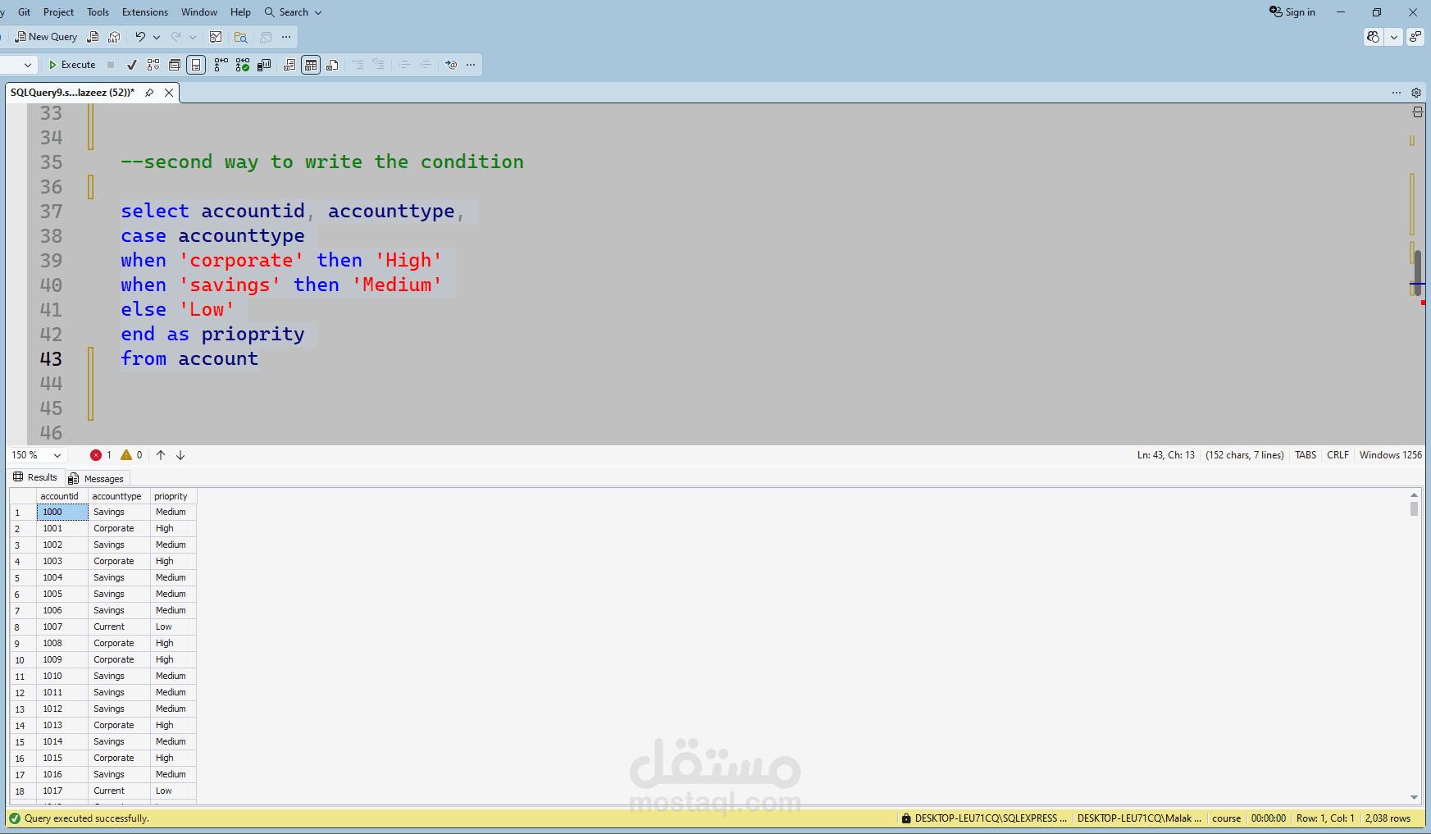
Task: Parse the query with the checkmark icon
Action: (x=132, y=65)
